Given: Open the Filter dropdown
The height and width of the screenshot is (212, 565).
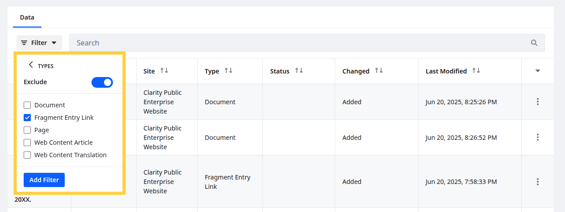Looking at the screenshot, I should (x=39, y=43).
